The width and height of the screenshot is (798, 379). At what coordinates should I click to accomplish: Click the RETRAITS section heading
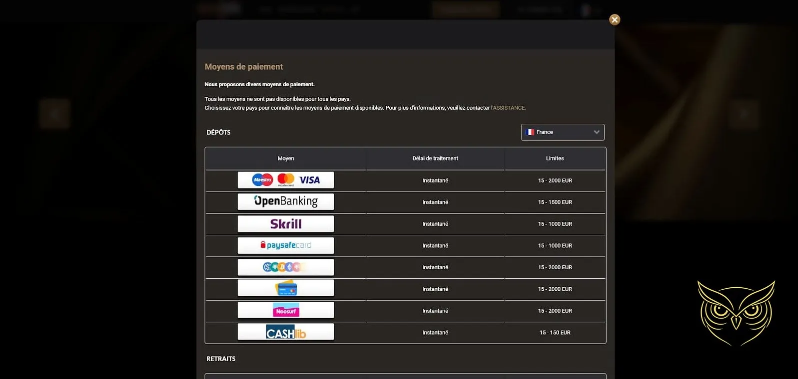coord(221,359)
